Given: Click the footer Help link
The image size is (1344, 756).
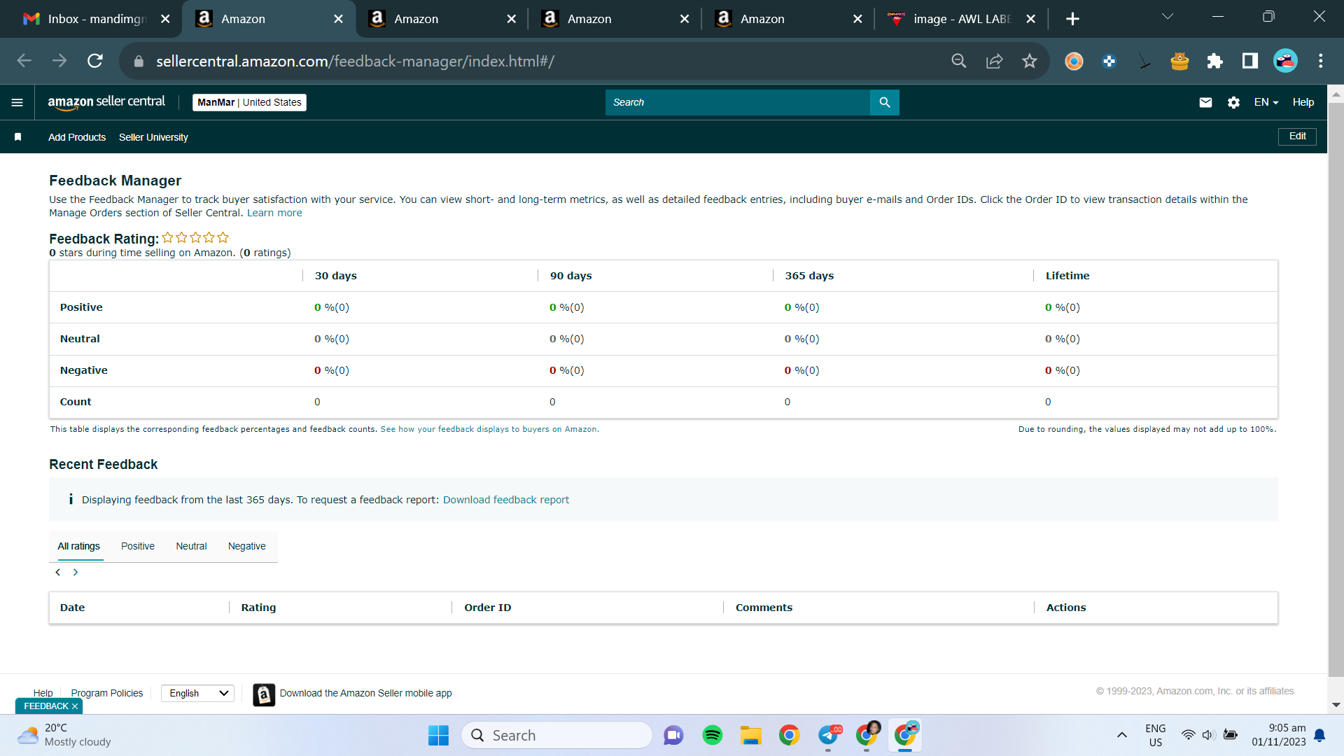Looking at the screenshot, I should pos(43,693).
